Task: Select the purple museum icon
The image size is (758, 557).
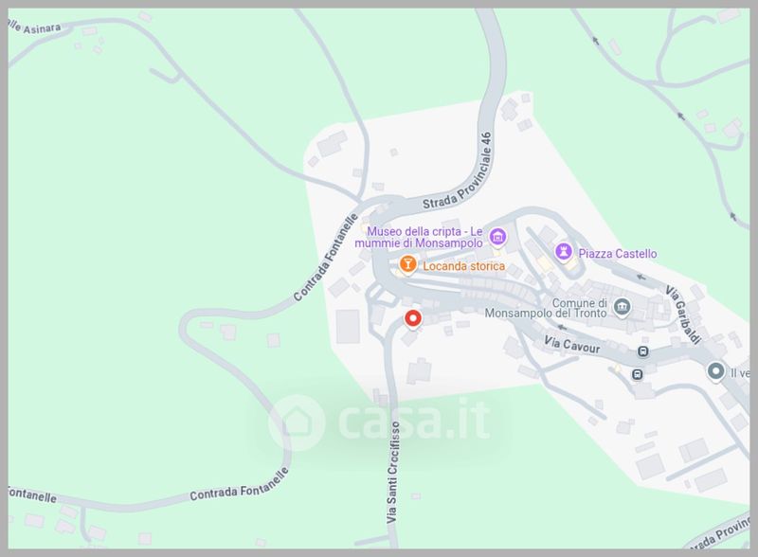Action: click(497, 237)
